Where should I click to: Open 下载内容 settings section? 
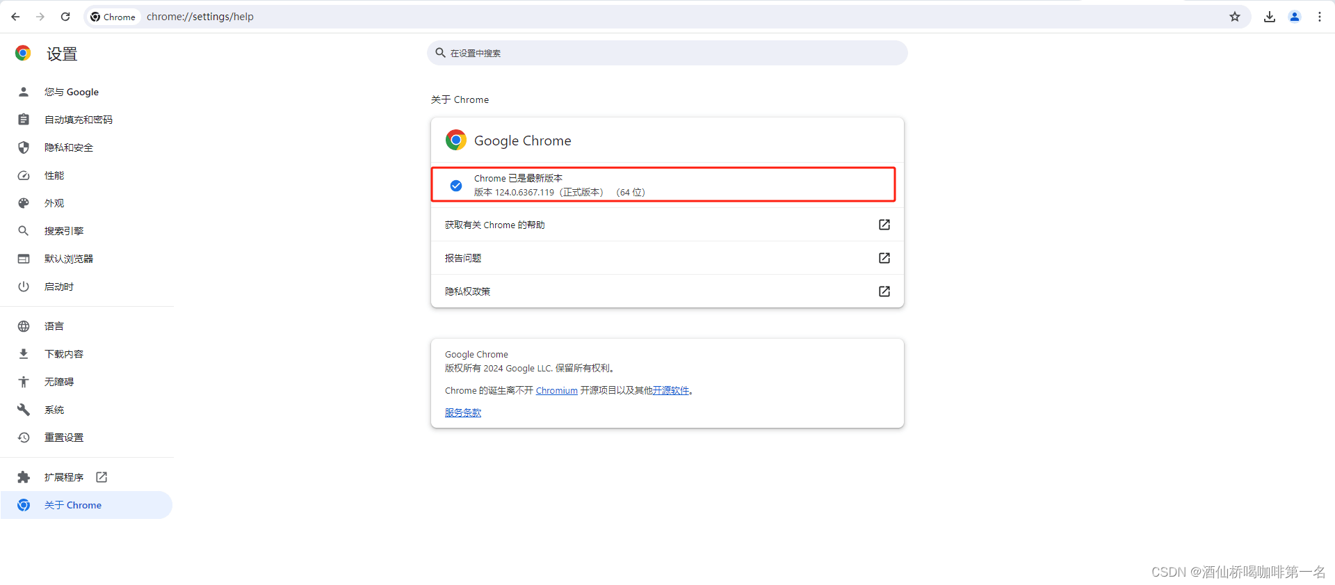[87, 354]
